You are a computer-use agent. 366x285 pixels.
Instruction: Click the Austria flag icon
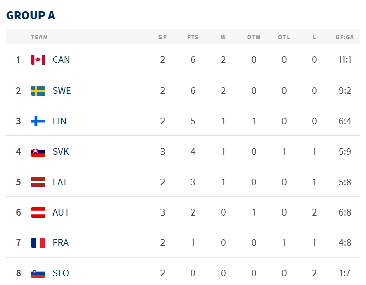coord(38,212)
